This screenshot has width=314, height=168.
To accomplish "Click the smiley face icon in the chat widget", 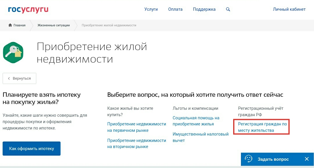I will pyautogui.click(x=249, y=159).
